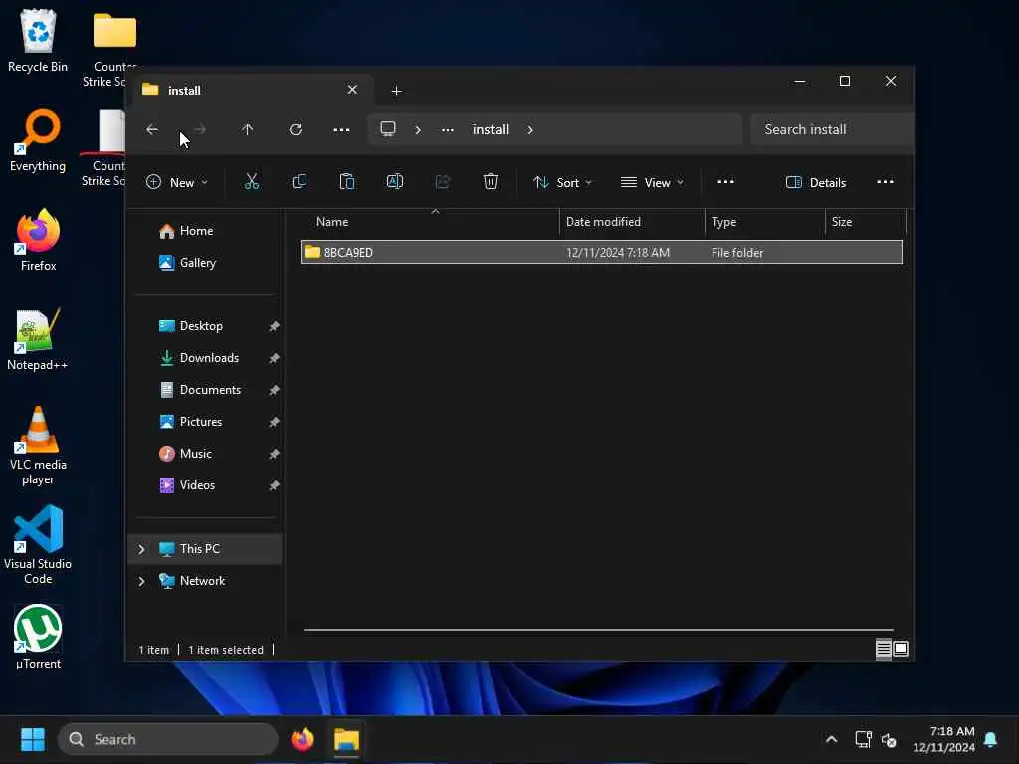Click install breadcrumb in address bar
Image resolution: width=1019 pixels, height=764 pixels.
point(490,130)
